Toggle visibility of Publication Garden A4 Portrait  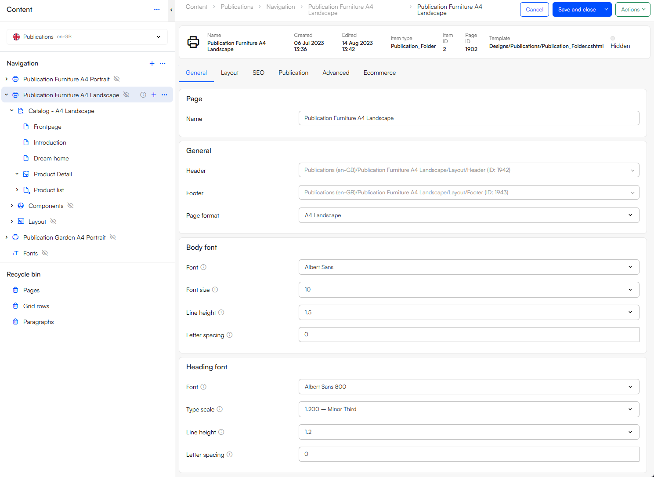click(x=113, y=237)
